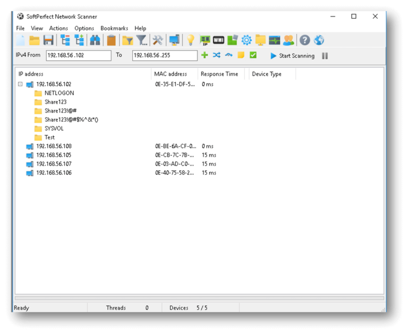
Task: Click the green pulse monitor icon
Action: click(x=275, y=40)
